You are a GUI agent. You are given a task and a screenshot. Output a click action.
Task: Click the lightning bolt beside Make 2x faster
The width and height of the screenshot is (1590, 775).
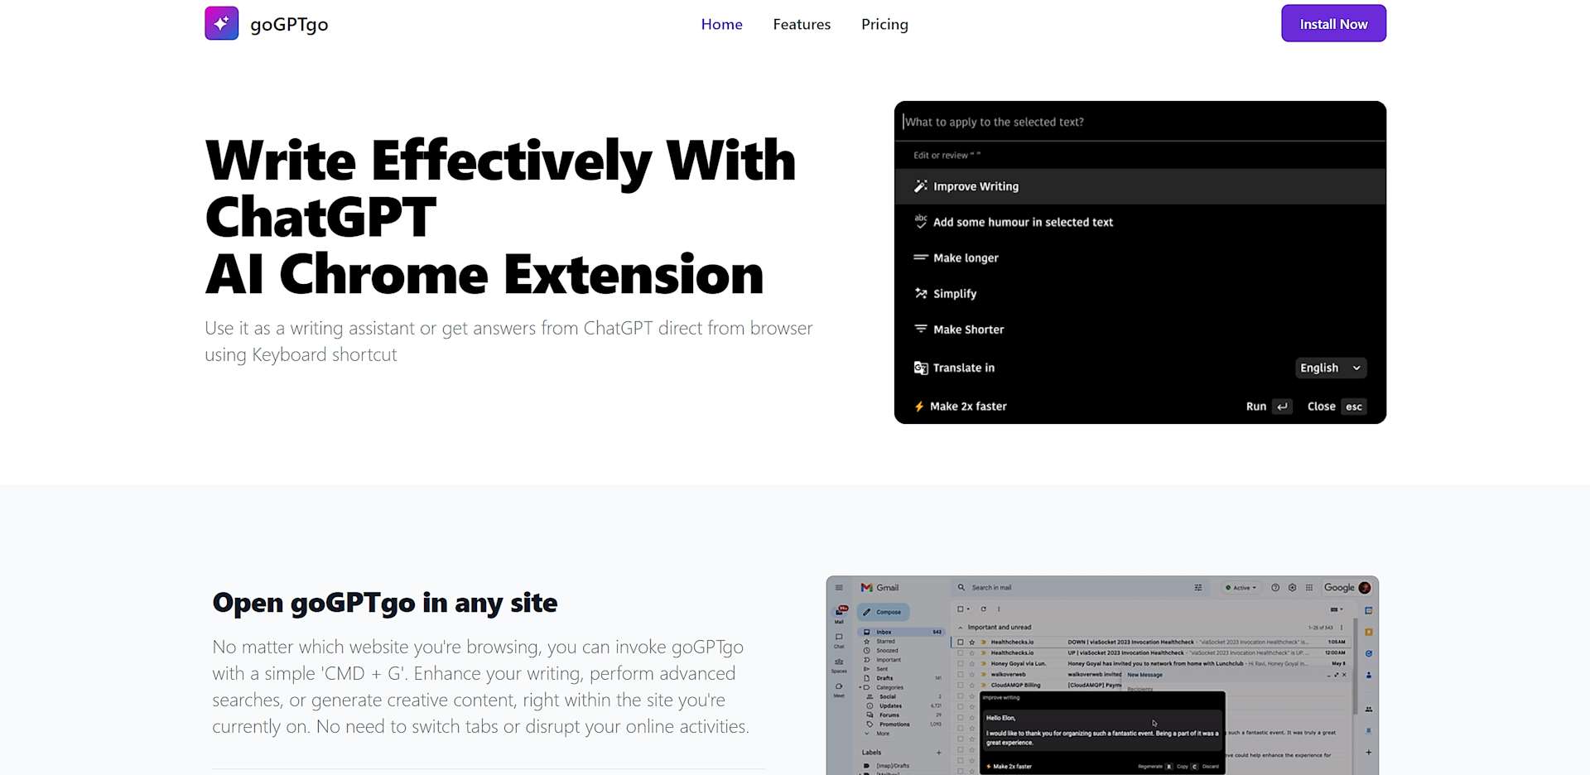(918, 407)
